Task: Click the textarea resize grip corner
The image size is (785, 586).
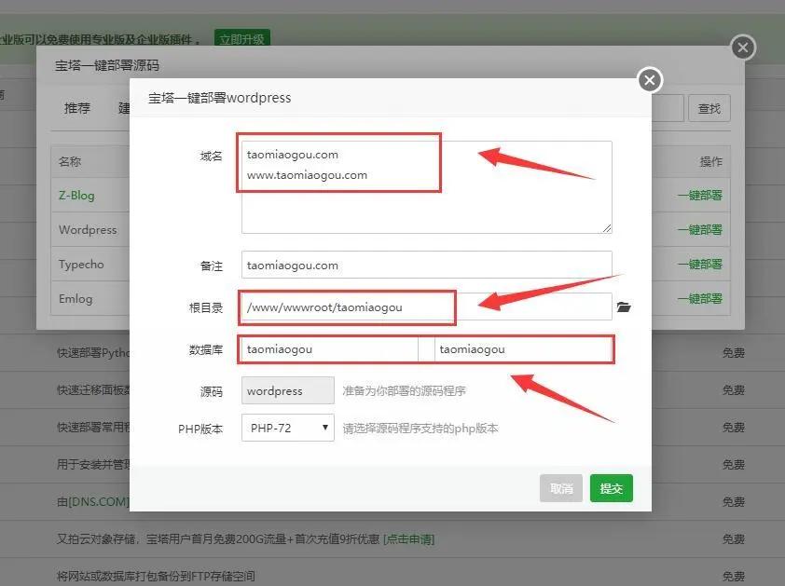Action: click(x=607, y=228)
